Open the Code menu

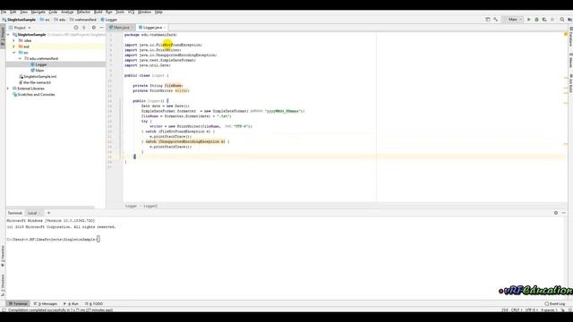pyautogui.click(x=53, y=12)
